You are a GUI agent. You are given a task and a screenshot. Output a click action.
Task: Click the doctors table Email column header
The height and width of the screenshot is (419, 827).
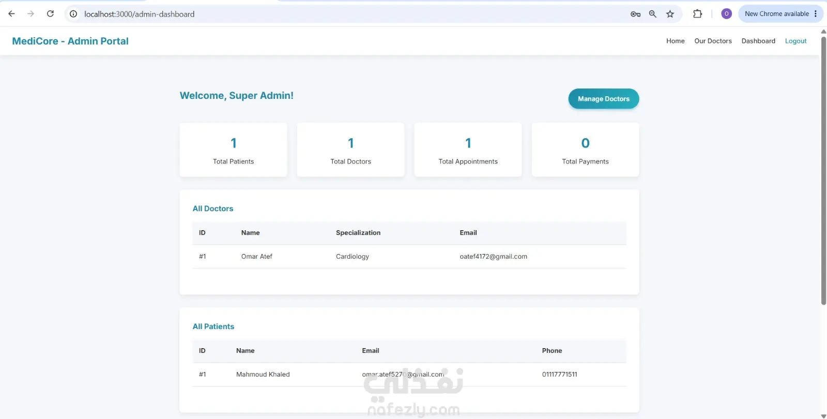pyautogui.click(x=468, y=233)
